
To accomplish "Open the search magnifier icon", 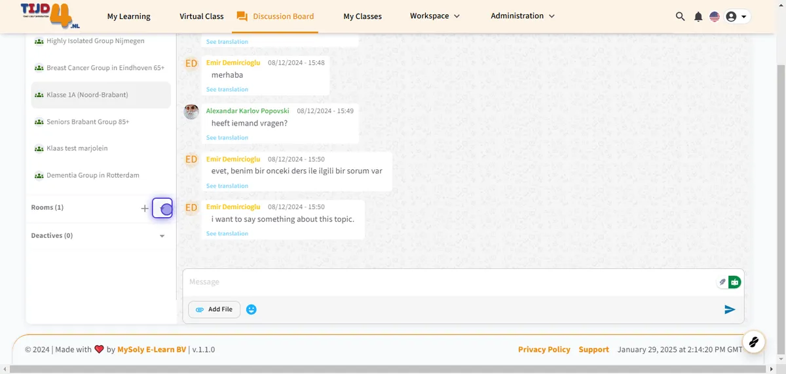I will click(681, 16).
